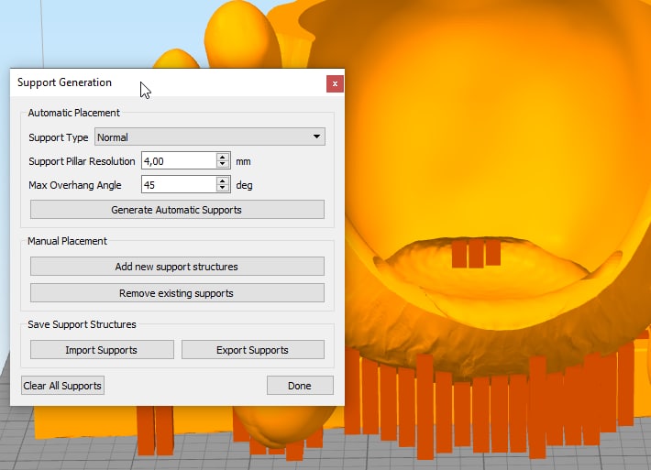Click the Automatic Placement group heading
Image resolution: width=651 pixels, height=470 pixels.
pyautogui.click(x=74, y=113)
